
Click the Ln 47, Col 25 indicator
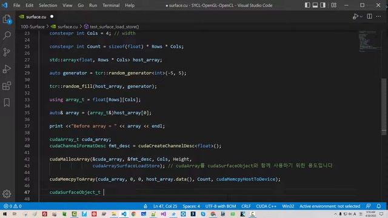coord(165,206)
